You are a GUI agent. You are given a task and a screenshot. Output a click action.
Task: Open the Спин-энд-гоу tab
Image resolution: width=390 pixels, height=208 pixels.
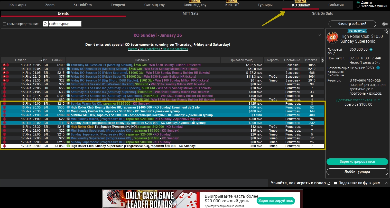click(195, 5)
